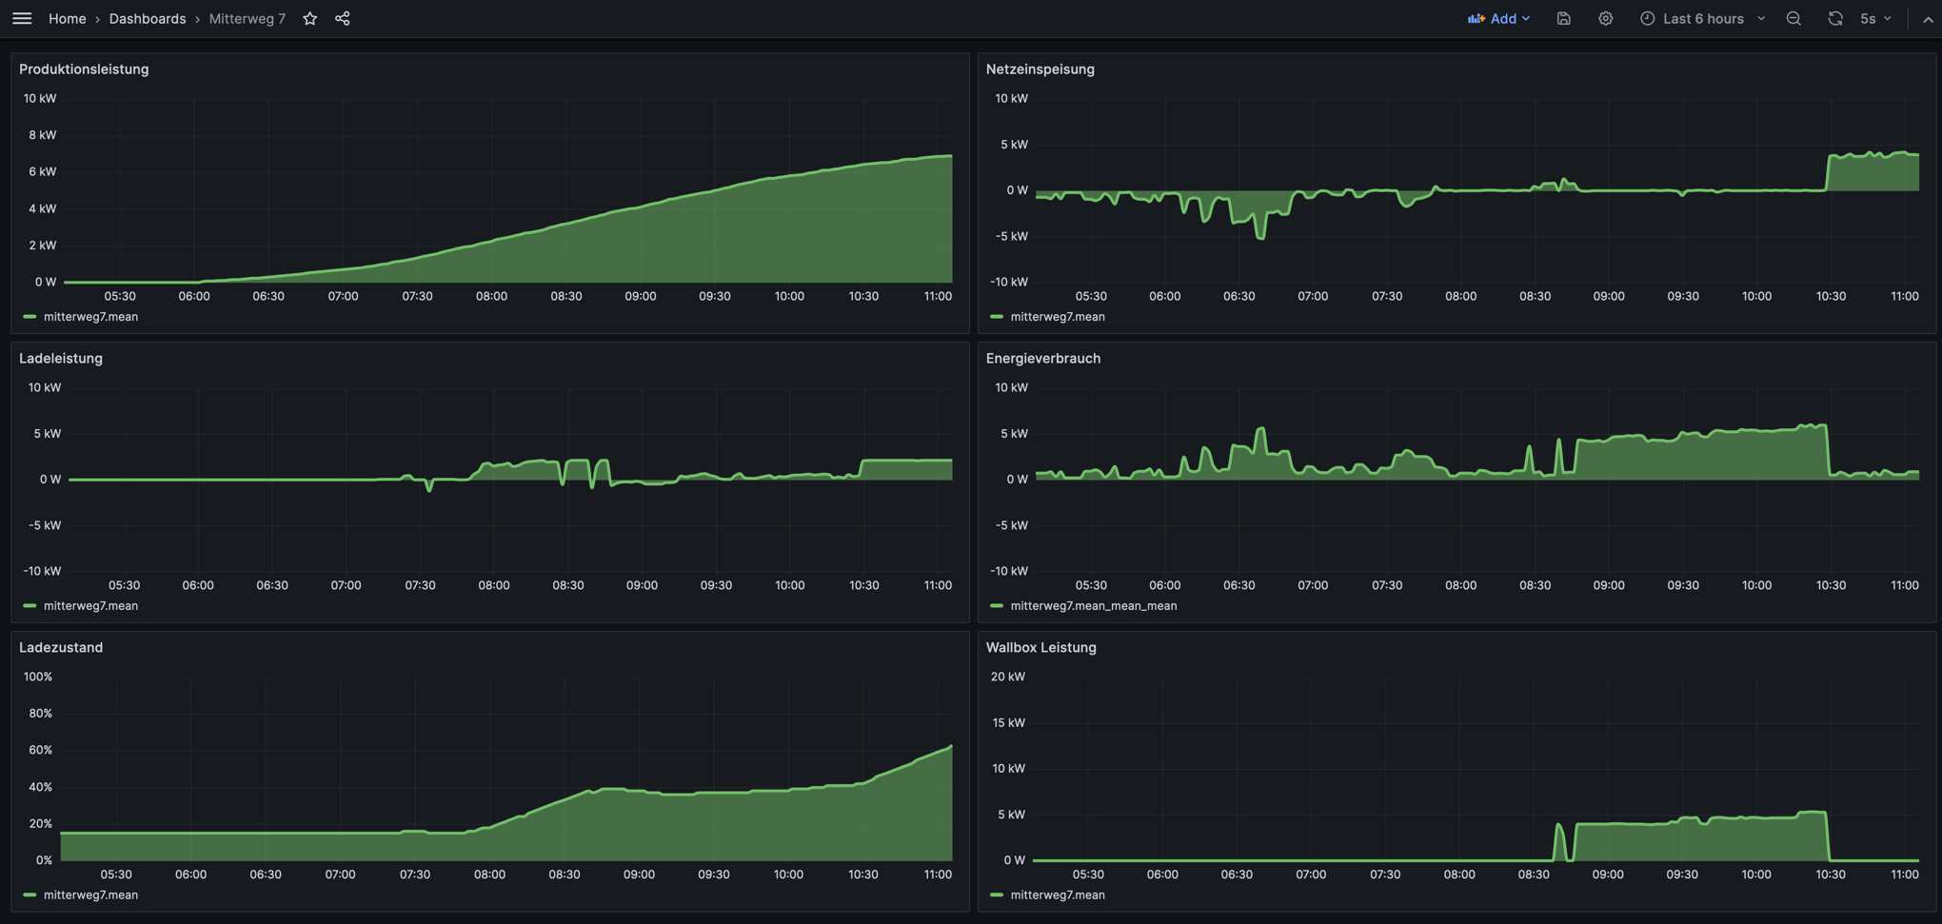
Task: Click the 20 kW axis label in Wallbox Leistung
Action: pyautogui.click(x=1008, y=677)
